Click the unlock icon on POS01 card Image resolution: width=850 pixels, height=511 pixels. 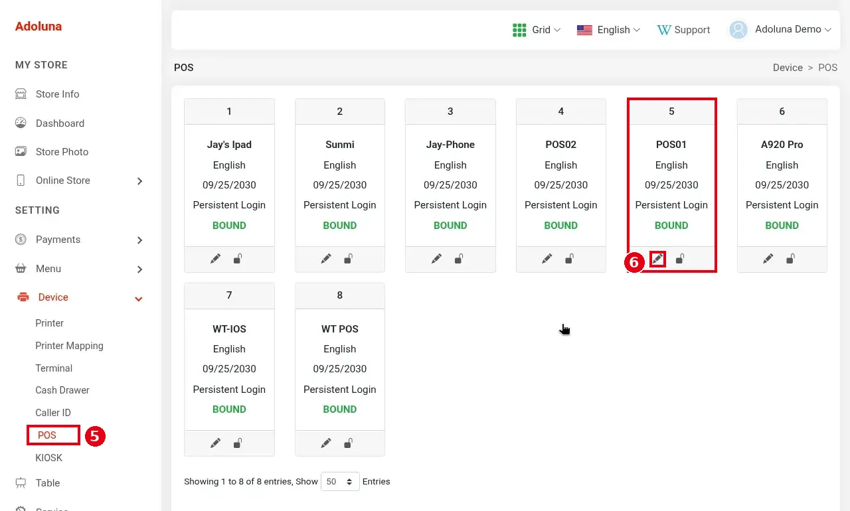[x=680, y=259]
